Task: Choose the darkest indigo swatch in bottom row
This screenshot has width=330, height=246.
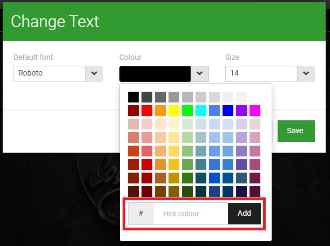Action: point(241,192)
